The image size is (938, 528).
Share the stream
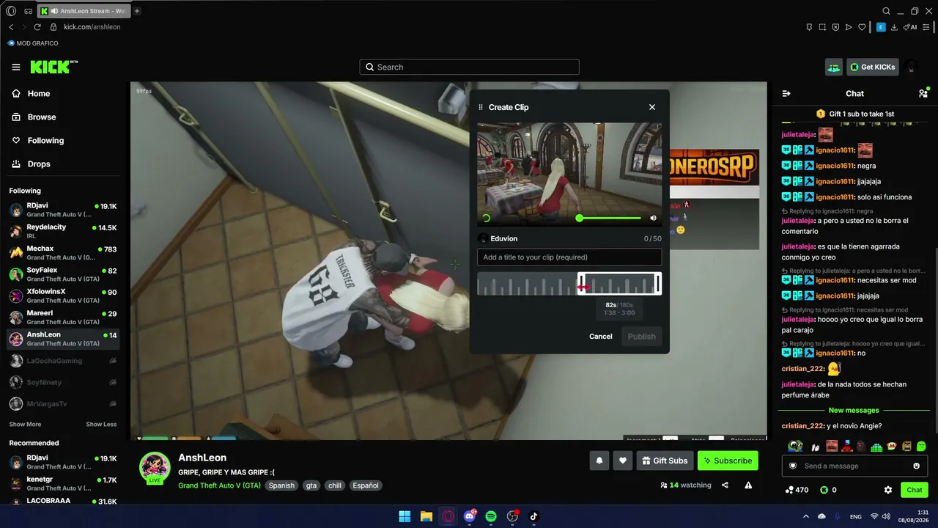(725, 485)
